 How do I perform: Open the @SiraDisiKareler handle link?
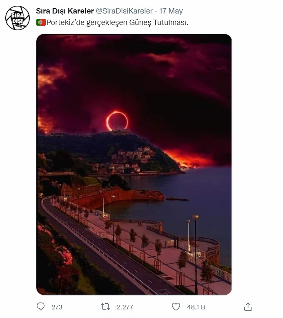(125, 11)
